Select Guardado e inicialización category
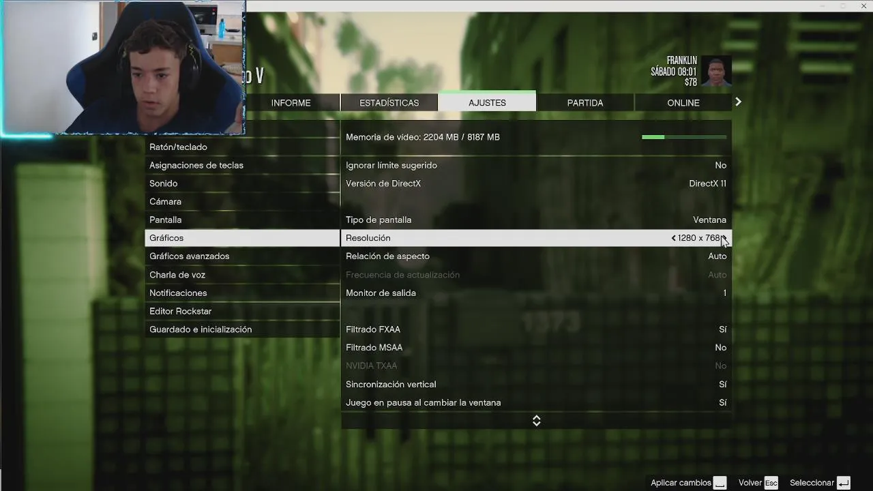 click(x=242, y=329)
